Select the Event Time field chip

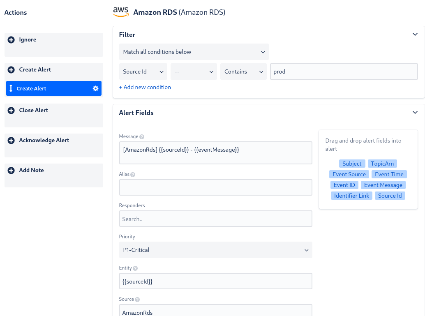coord(389,174)
